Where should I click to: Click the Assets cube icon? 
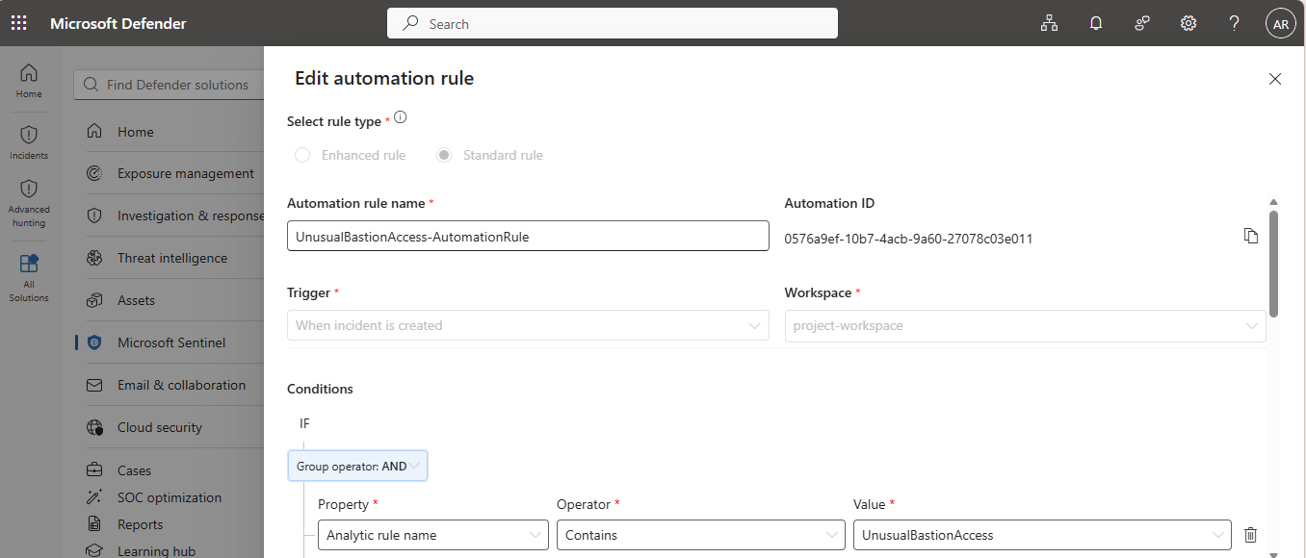pyautogui.click(x=94, y=300)
